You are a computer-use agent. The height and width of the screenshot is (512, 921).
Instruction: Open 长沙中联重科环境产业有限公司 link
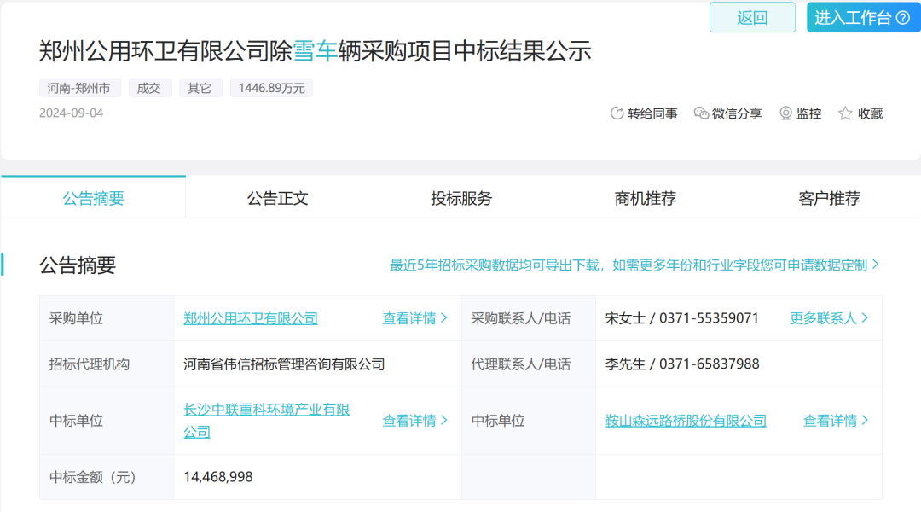(x=266, y=421)
